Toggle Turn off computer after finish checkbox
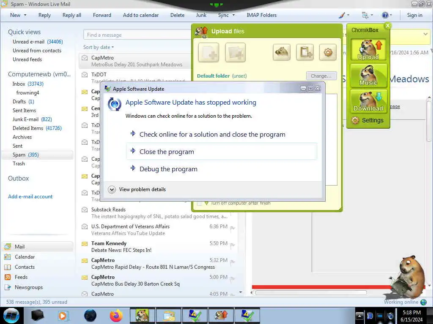Screen dimensions: 433x324 point(200,203)
